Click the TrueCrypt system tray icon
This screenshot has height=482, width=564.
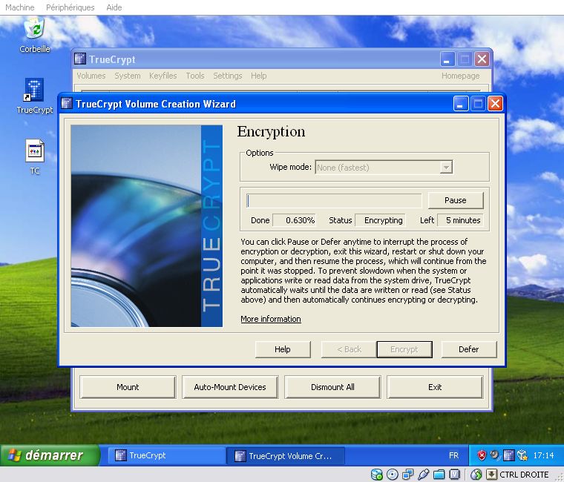[508, 455]
